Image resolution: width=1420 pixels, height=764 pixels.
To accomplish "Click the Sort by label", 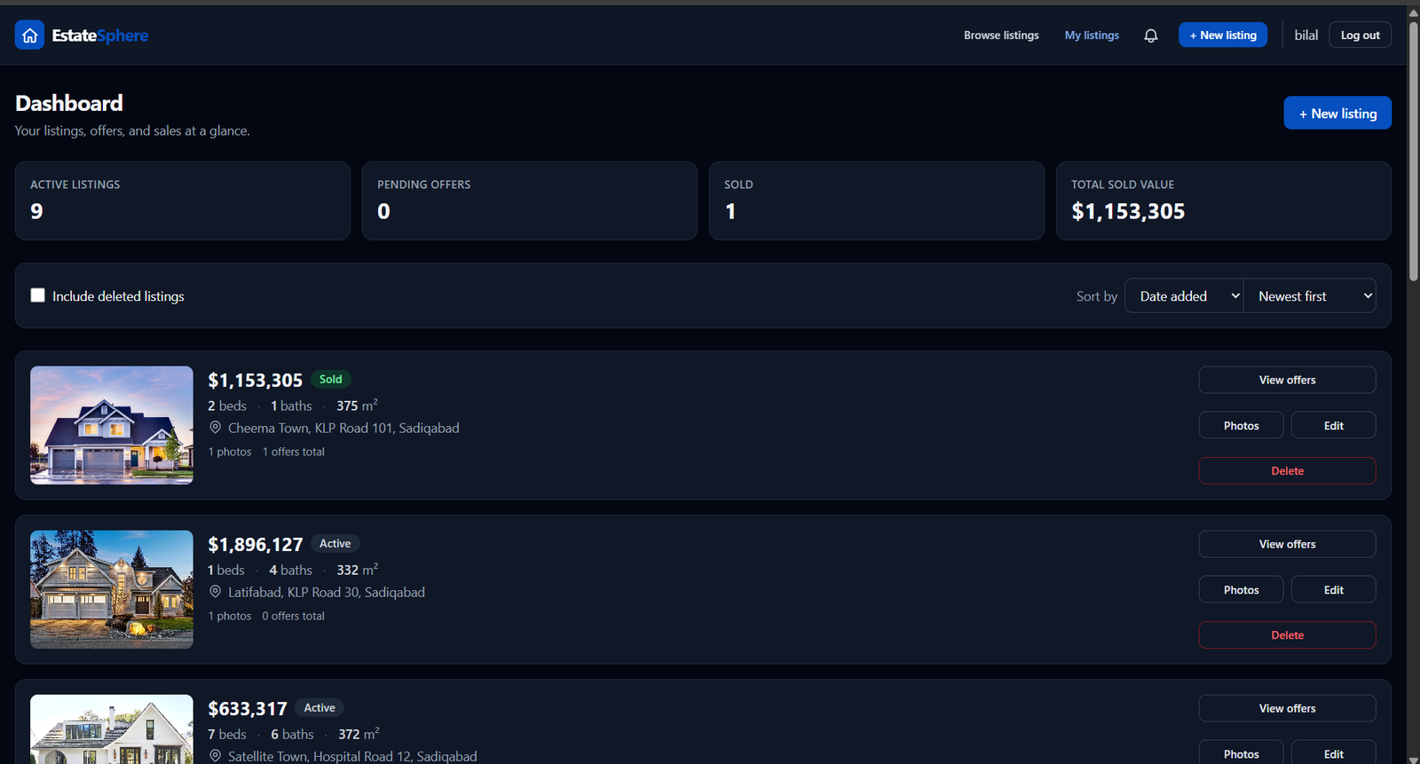I will (1097, 296).
